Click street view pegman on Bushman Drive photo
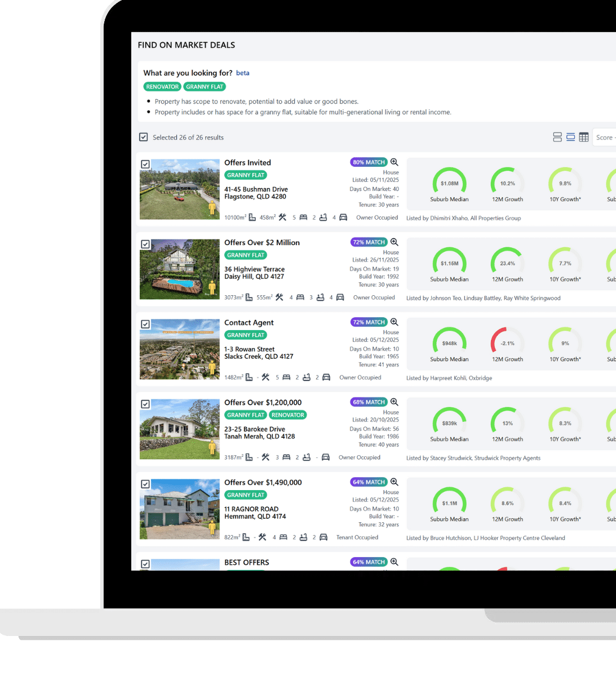616x676 pixels. click(212, 207)
